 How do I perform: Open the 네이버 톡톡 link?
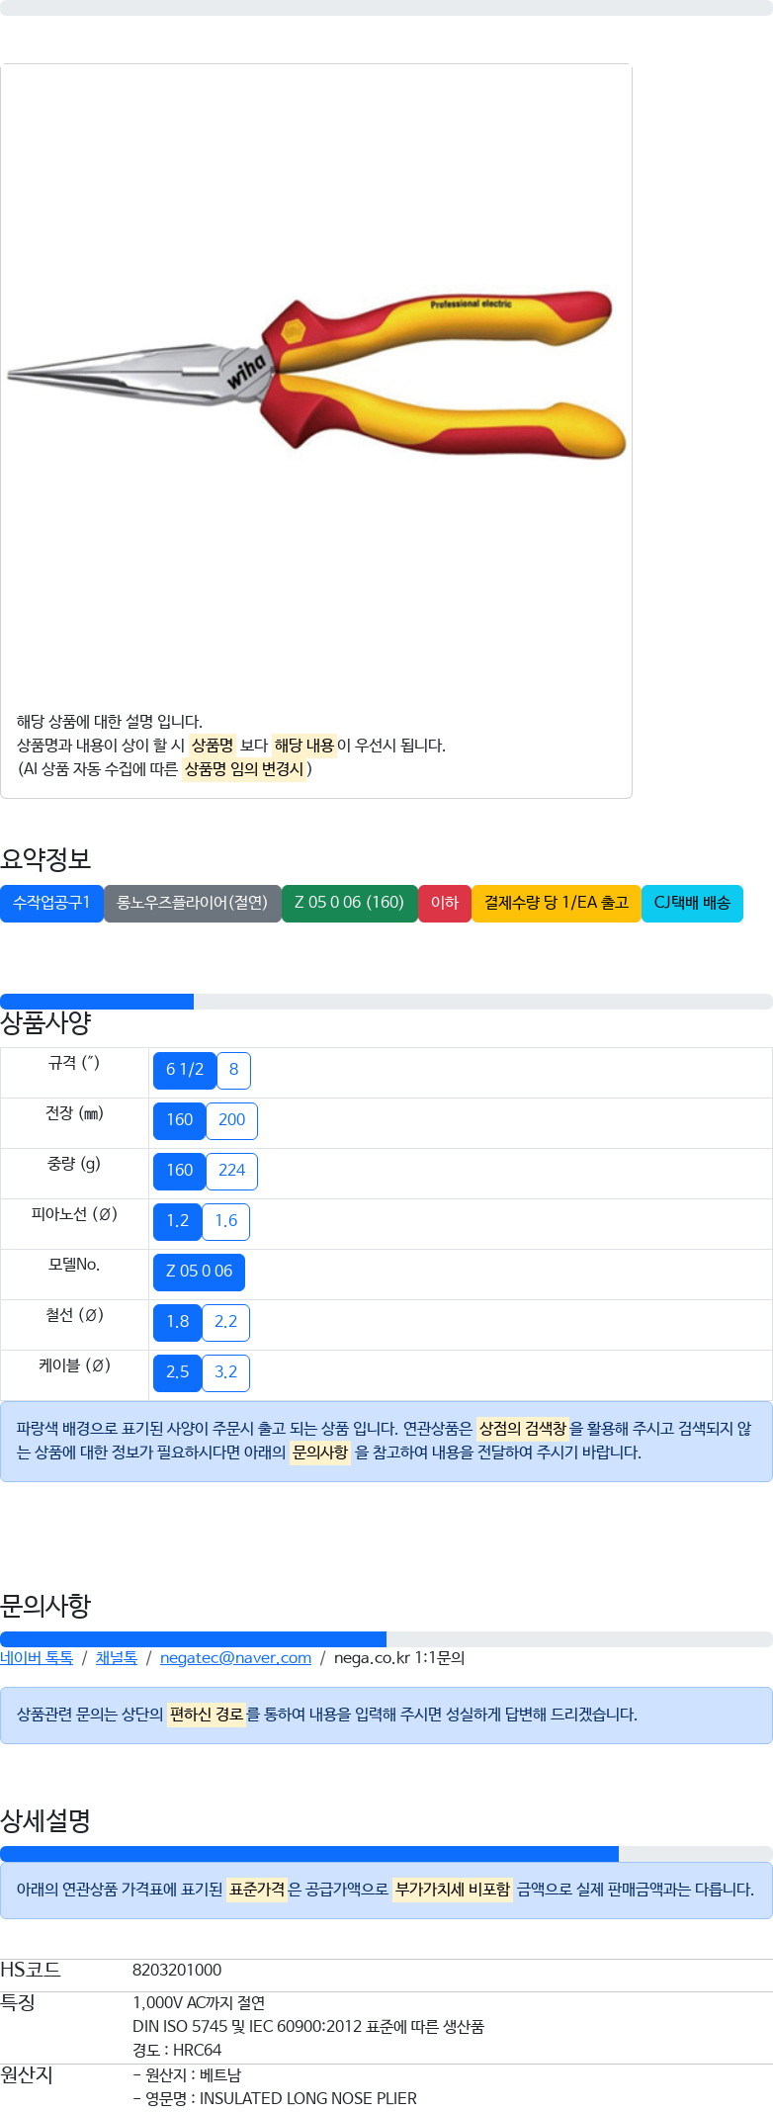[x=37, y=1658]
